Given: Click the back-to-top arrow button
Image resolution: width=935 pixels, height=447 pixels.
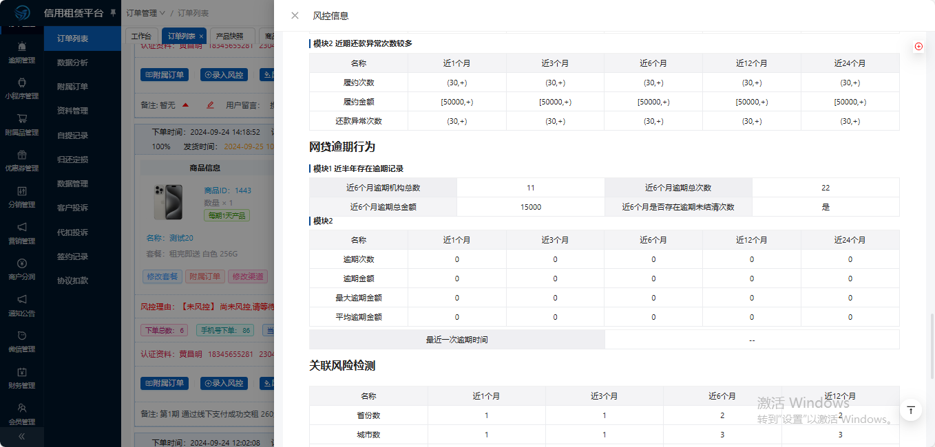Looking at the screenshot, I should (911, 410).
